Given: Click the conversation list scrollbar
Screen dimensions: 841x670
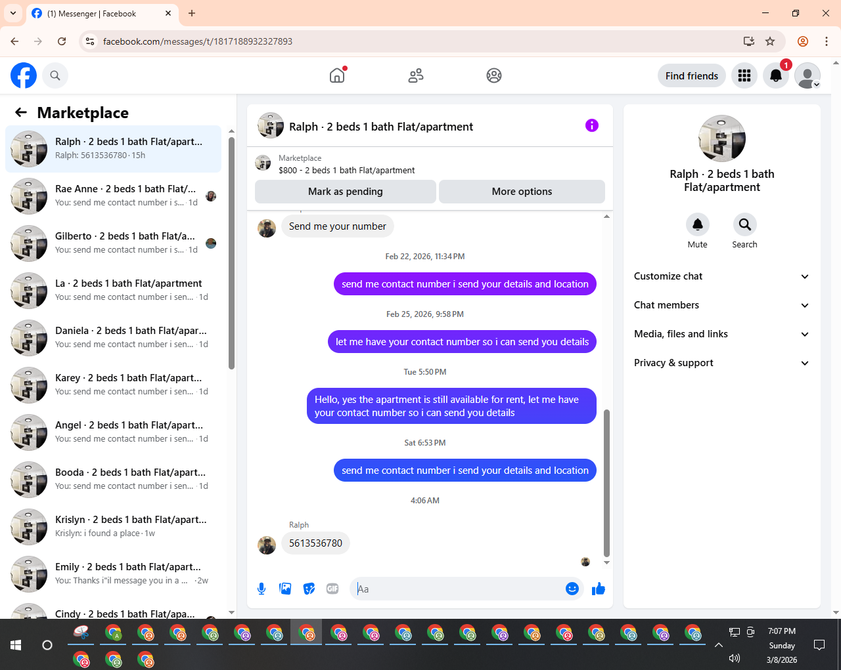Looking at the screenshot, I should (231, 253).
